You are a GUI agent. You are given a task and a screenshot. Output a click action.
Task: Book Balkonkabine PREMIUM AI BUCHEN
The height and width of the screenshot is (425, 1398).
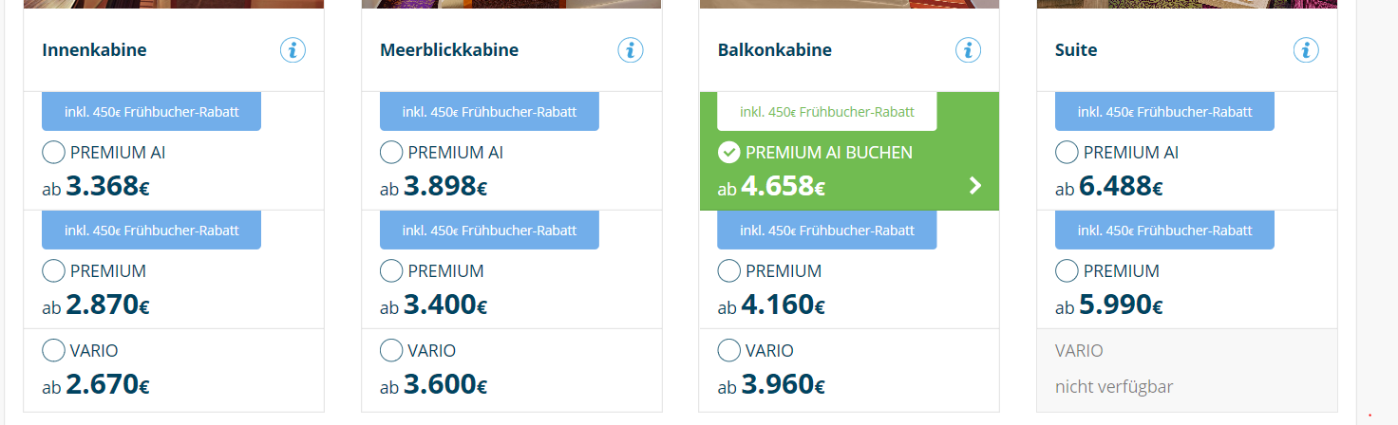click(828, 153)
